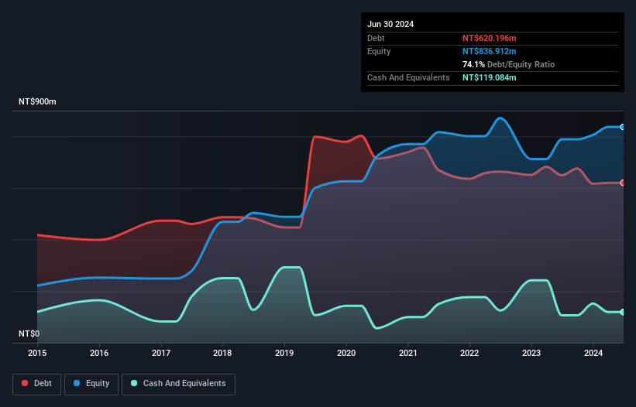Click the blue Equity legend dot
The image size is (636, 407).
(77, 383)
